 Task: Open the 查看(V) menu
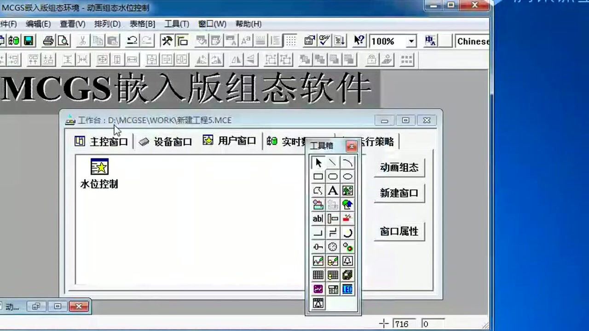[73, 24]
